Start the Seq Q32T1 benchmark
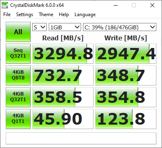Viewport: 162px width, 148px height. click(18, 54)
